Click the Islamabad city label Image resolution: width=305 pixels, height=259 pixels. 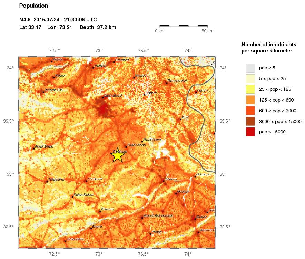[113, 96]
